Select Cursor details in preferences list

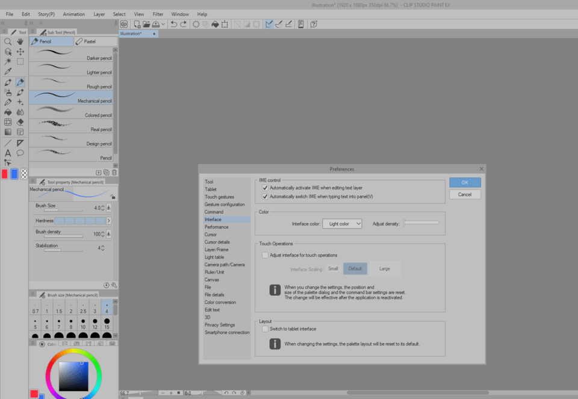click(x=217, y=242)
